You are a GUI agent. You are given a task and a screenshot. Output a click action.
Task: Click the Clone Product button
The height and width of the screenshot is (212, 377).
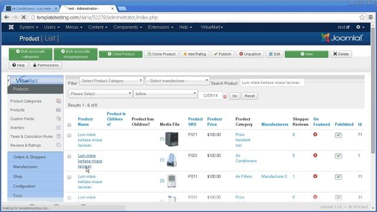[161, 54]
